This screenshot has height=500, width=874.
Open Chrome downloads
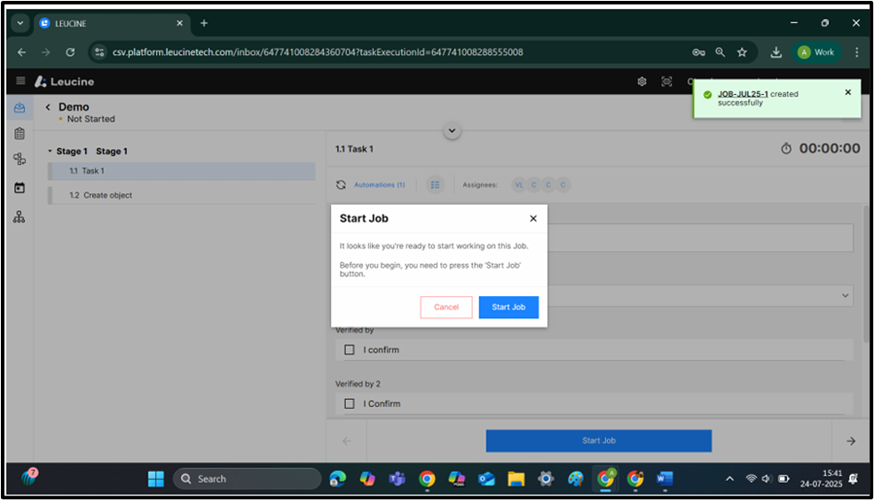(x=776, y=51)
